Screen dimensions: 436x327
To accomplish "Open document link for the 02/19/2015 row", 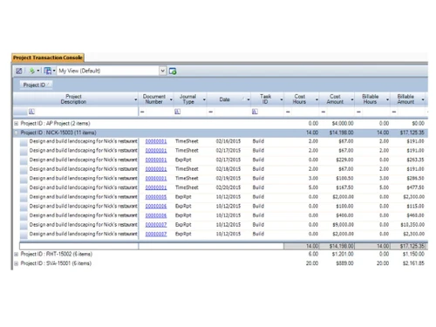I will point(156,179).
